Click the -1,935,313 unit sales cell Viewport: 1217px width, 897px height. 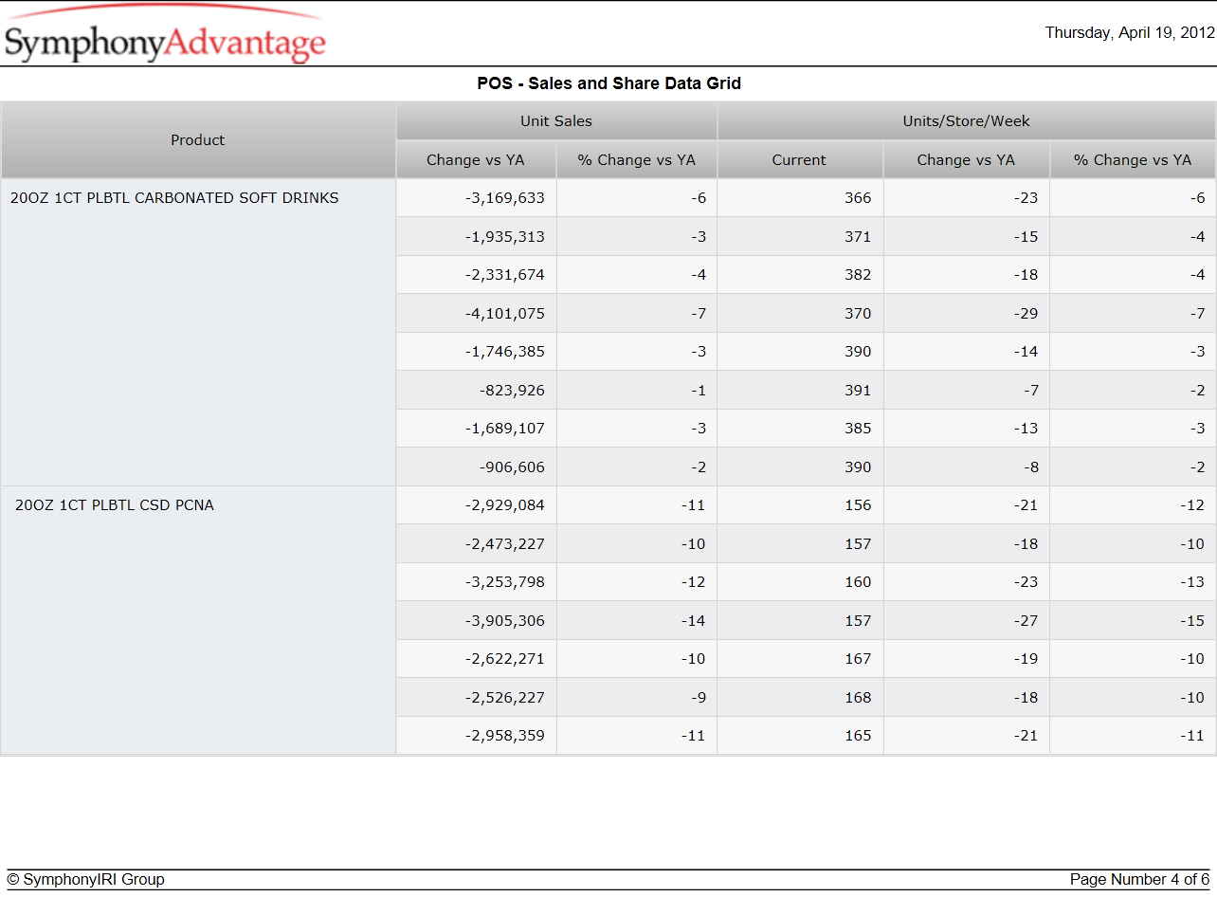(476, 237)
